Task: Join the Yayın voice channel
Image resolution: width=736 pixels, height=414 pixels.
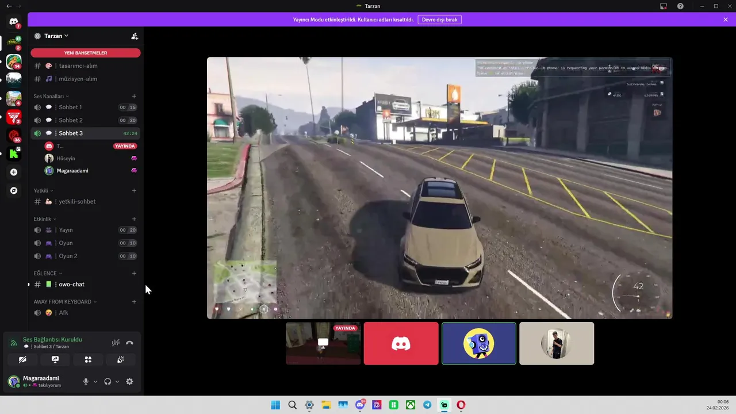Action: [x=86, y=230]
